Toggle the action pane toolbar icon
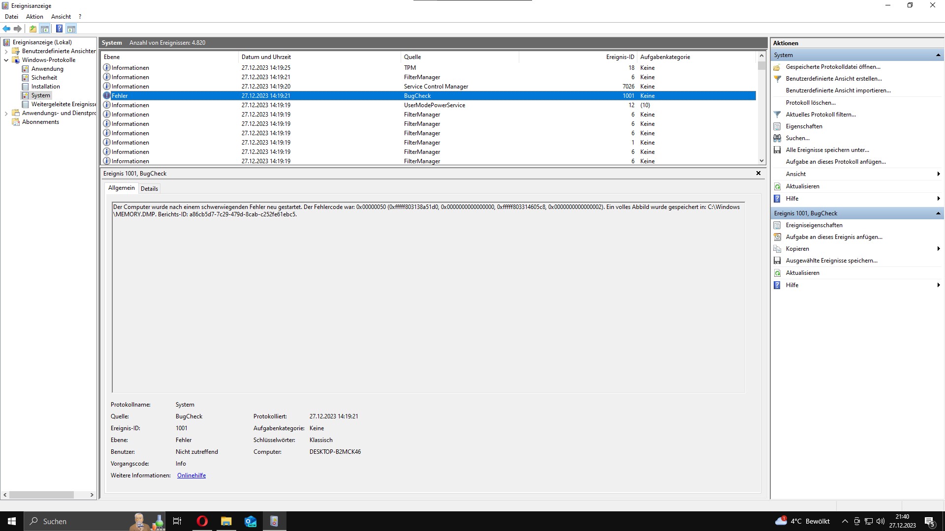Screen dimensions: 945x531 pos(71,29)
